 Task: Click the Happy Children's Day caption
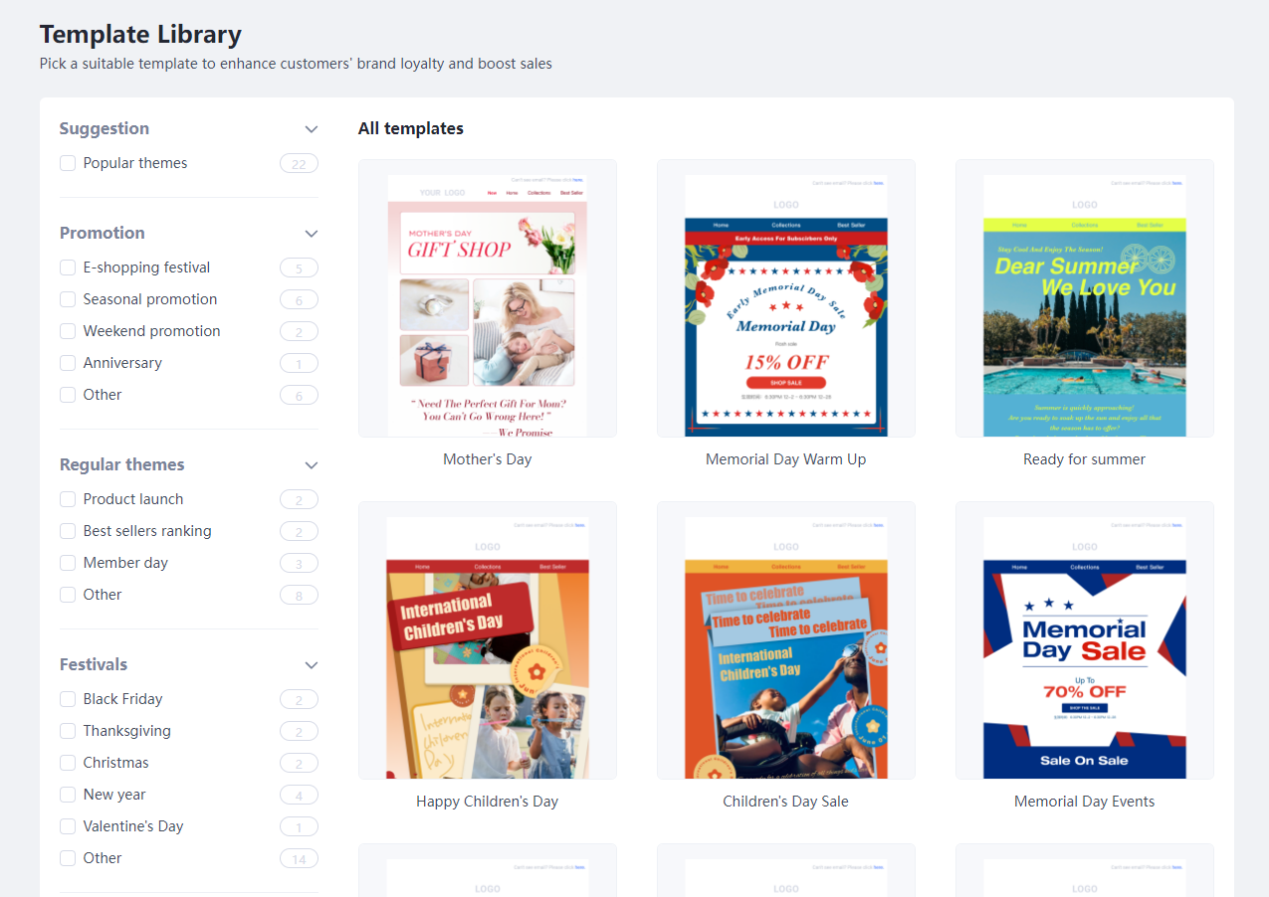[488, 802]
